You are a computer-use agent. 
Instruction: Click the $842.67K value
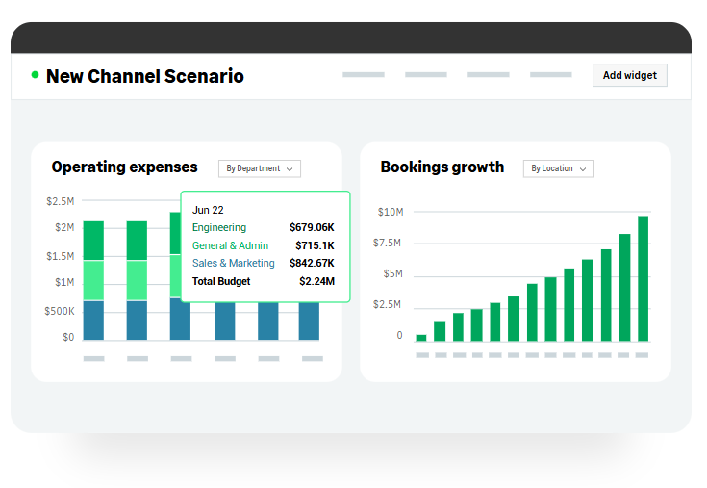coord(312,263)
